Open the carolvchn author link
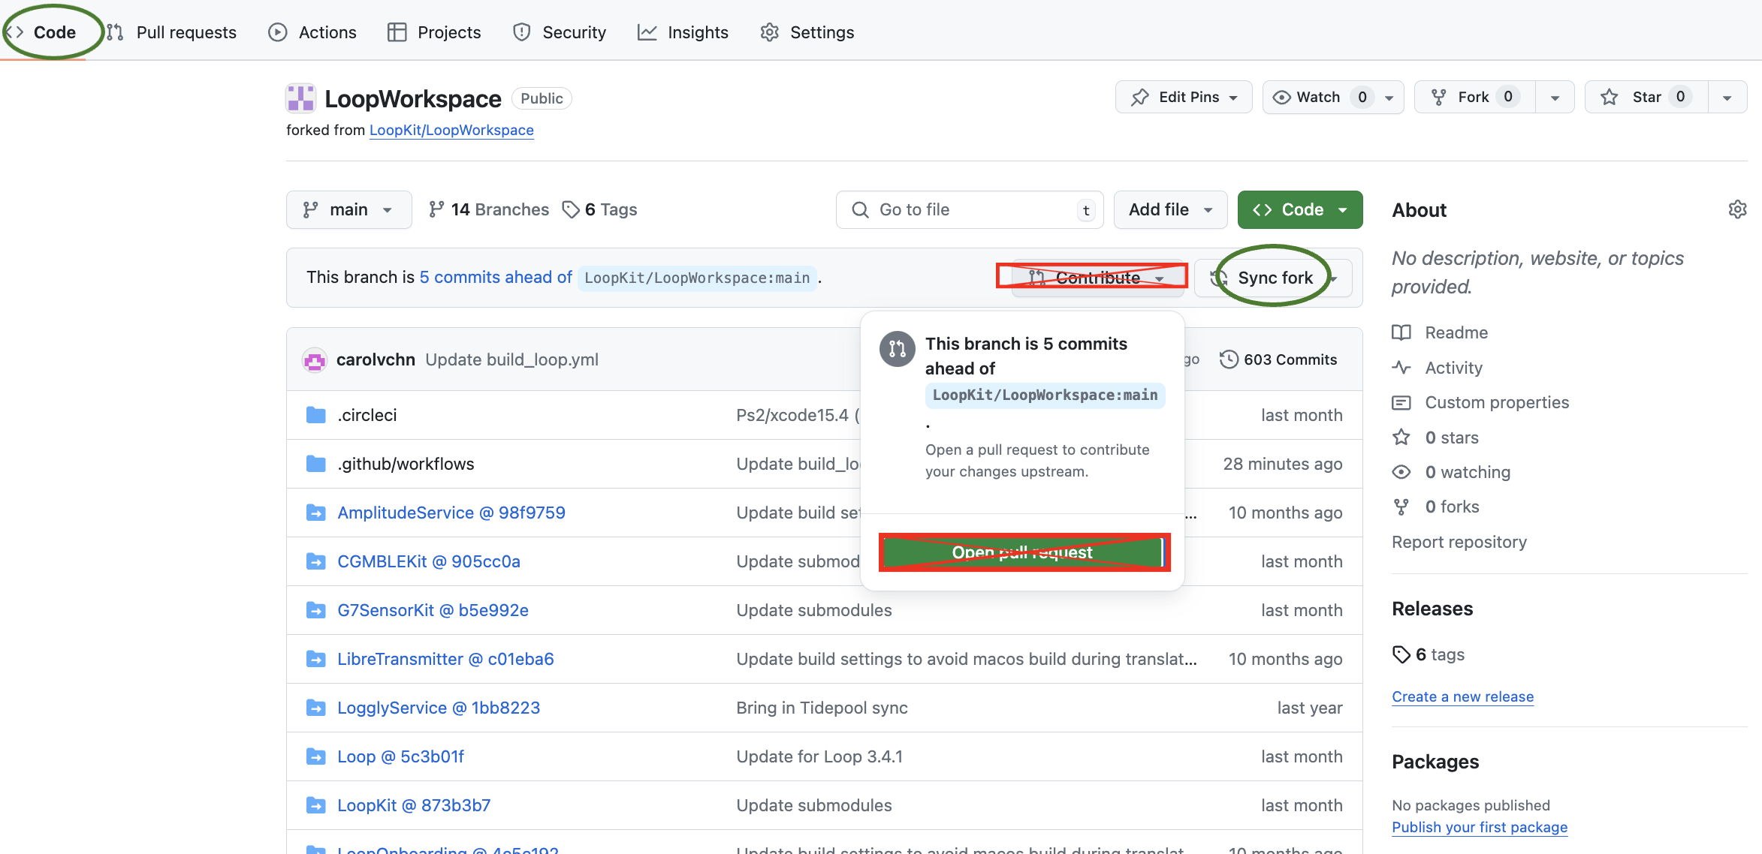The height and width of the screenshot is (854, 1762). (376, 359)
